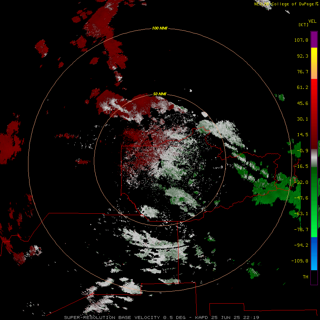The image size is (320, 320).
Task: Click the -63.1 velocity scale value
Action: point(301,214)
